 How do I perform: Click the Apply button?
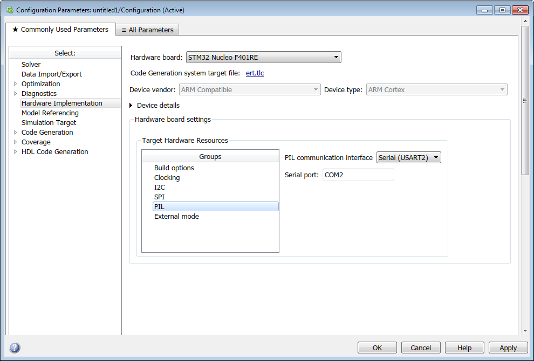(x=508, y=348)
